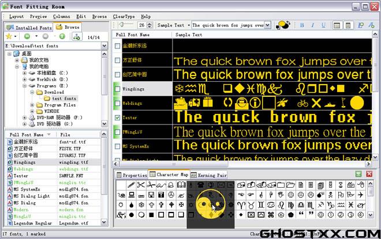This screenshot has height=239, width=381.
Task: Select the bomb character in map
Action: (321, 195)
